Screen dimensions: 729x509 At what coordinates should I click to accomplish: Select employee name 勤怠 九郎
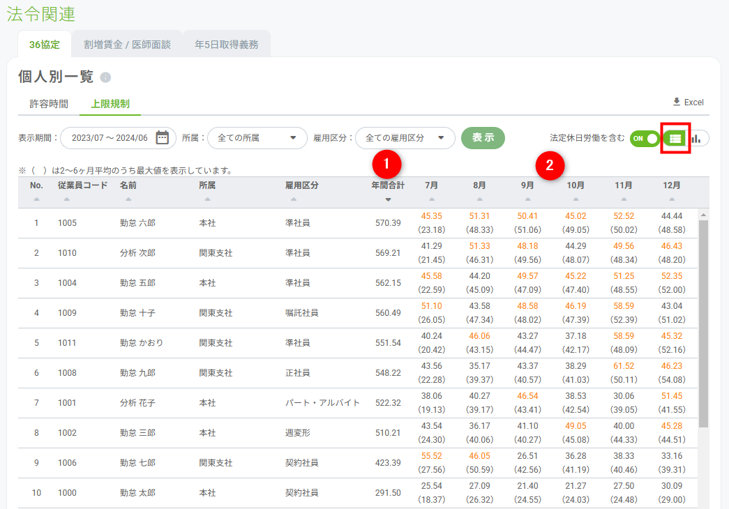pos(137,373)
